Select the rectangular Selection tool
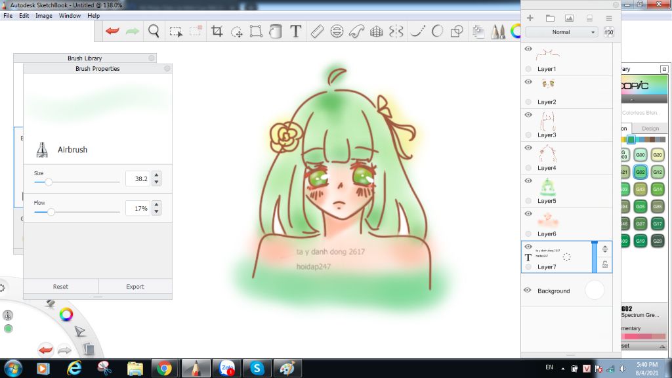Screen dimensions: 672x378 click(x=176, y=31)
